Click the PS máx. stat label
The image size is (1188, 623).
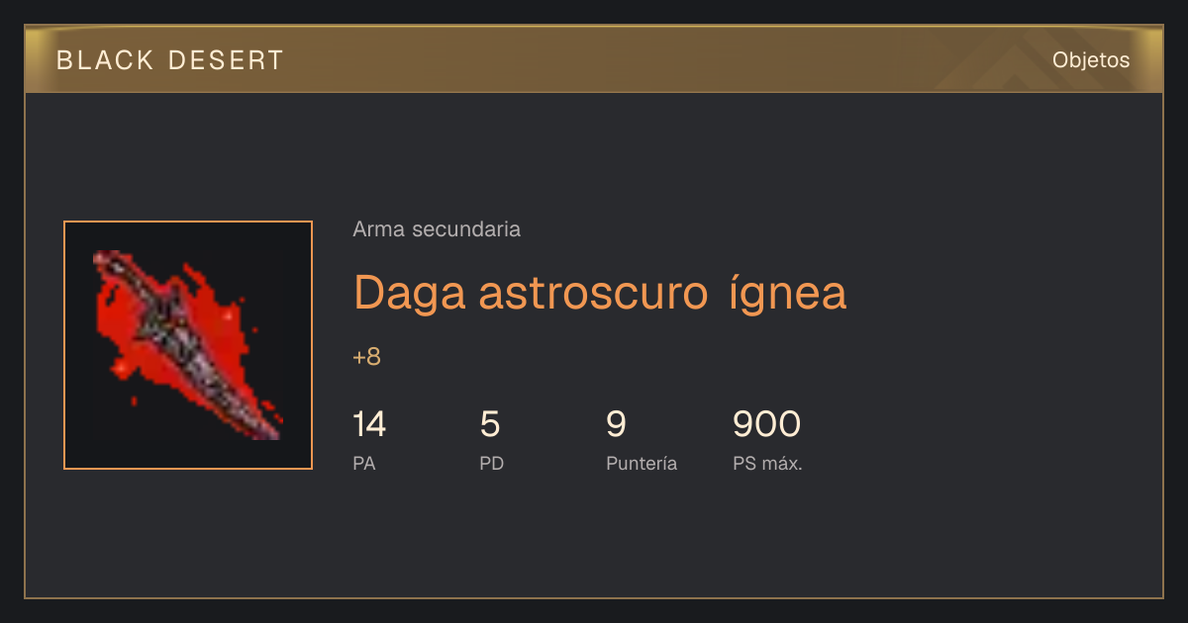[767, 463]
